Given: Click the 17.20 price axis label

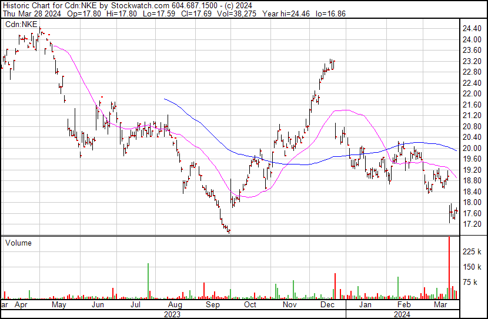Looking at the screenshot, I should pos(472,224).
